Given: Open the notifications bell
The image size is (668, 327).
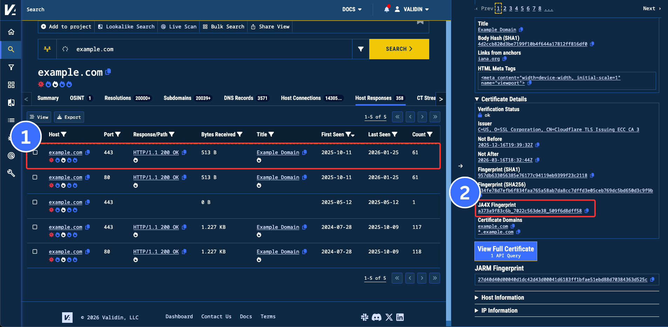Looking at the screenshot, I should click(x=386, y=9).
